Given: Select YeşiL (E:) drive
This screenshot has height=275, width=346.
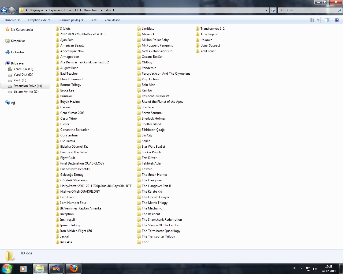Looking at the screenshot, I should click(20, 80).
